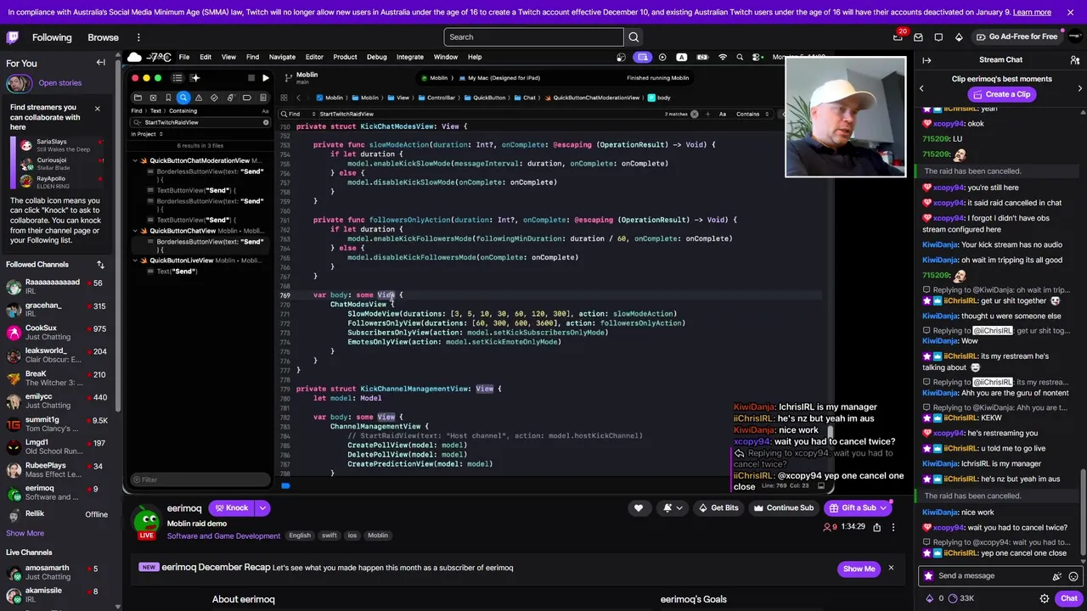Close the December Recap banner
Screen dimensions: 1087x611
pyautogui.click(x=891, y=568)
